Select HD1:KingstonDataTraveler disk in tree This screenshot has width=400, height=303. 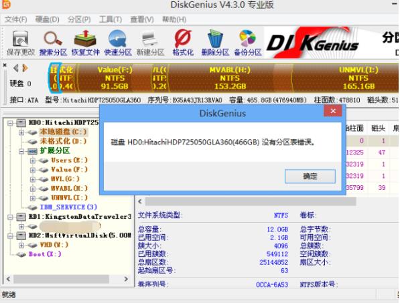[x=80, y=217]
